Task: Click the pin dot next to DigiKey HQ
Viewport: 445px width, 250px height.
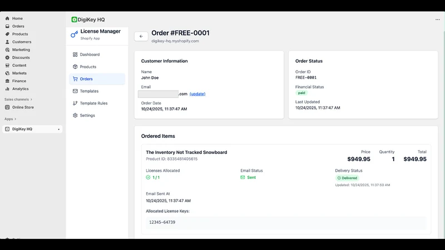Action: 59,129
